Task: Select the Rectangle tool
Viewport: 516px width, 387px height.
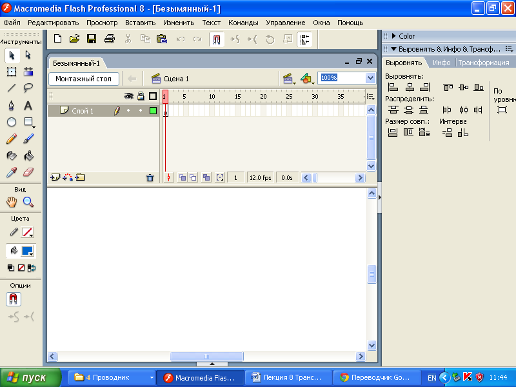Action: (x=28, y=122)
